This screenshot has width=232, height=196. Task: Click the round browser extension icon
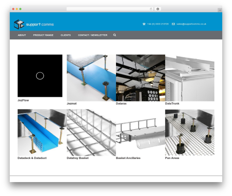pyautogui.click(x=158, y=9)
